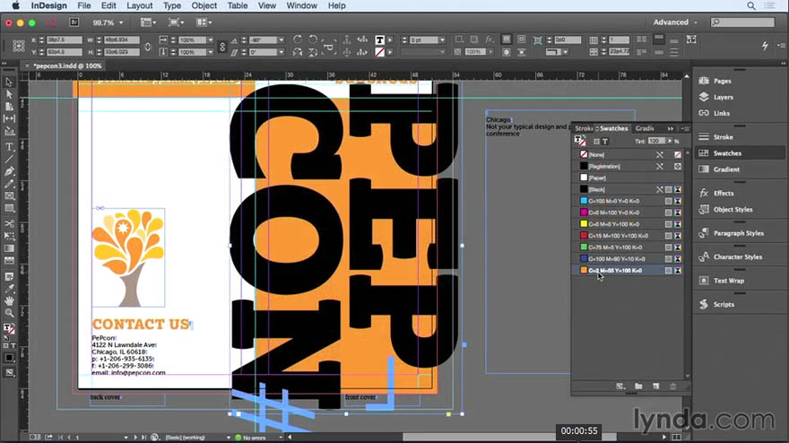The height and width of the screenshot is (443, 789).
Task: Toggle fill/stroke proxy in Swatches panel
Action: [x=580, y=141]
